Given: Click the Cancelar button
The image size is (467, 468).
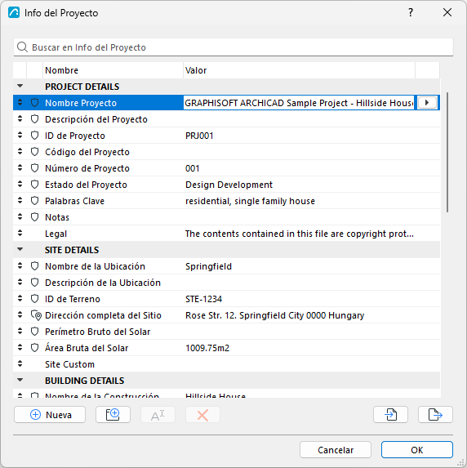Looking at the screenshot, I should point(336,450).
